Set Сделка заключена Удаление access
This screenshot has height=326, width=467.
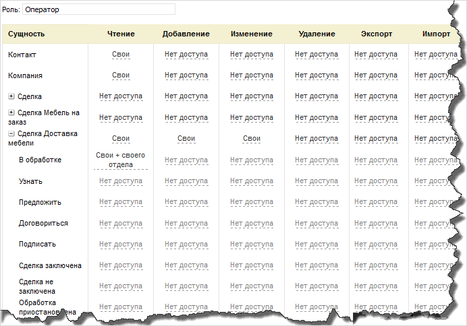(317, 265)
